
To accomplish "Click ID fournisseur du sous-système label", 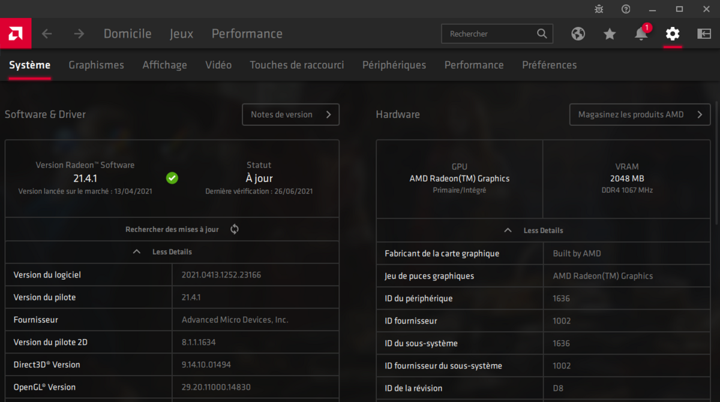I will pyautogui.click(x=443, y=366).
